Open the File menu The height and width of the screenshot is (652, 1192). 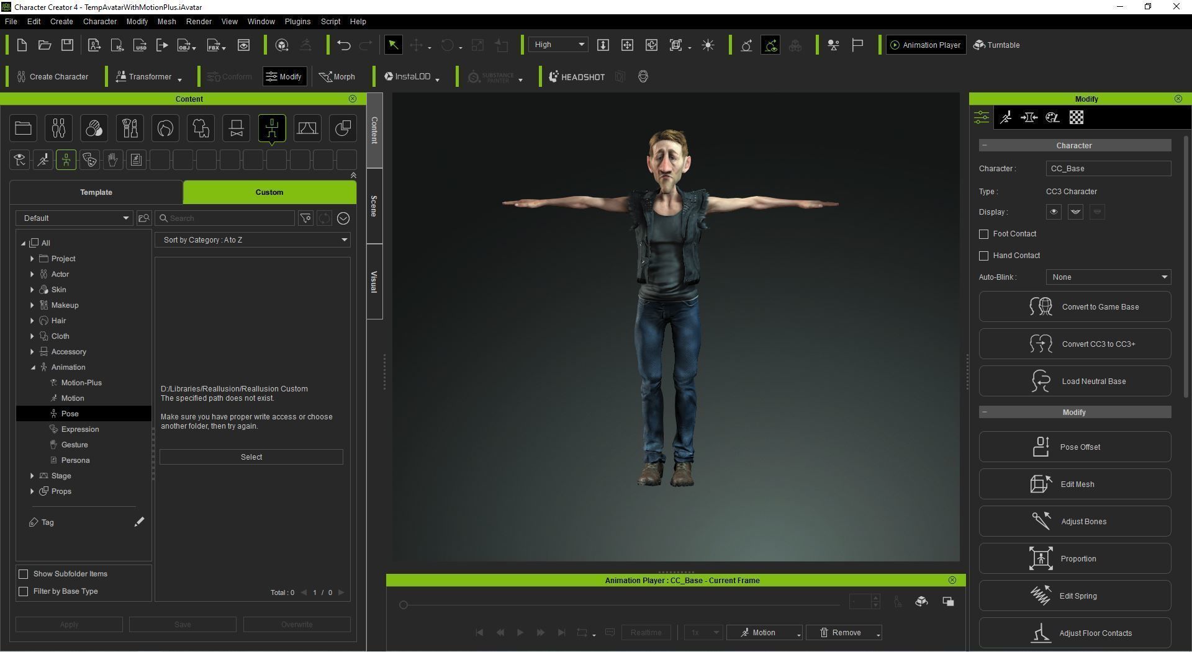click(x=11, y=21)
